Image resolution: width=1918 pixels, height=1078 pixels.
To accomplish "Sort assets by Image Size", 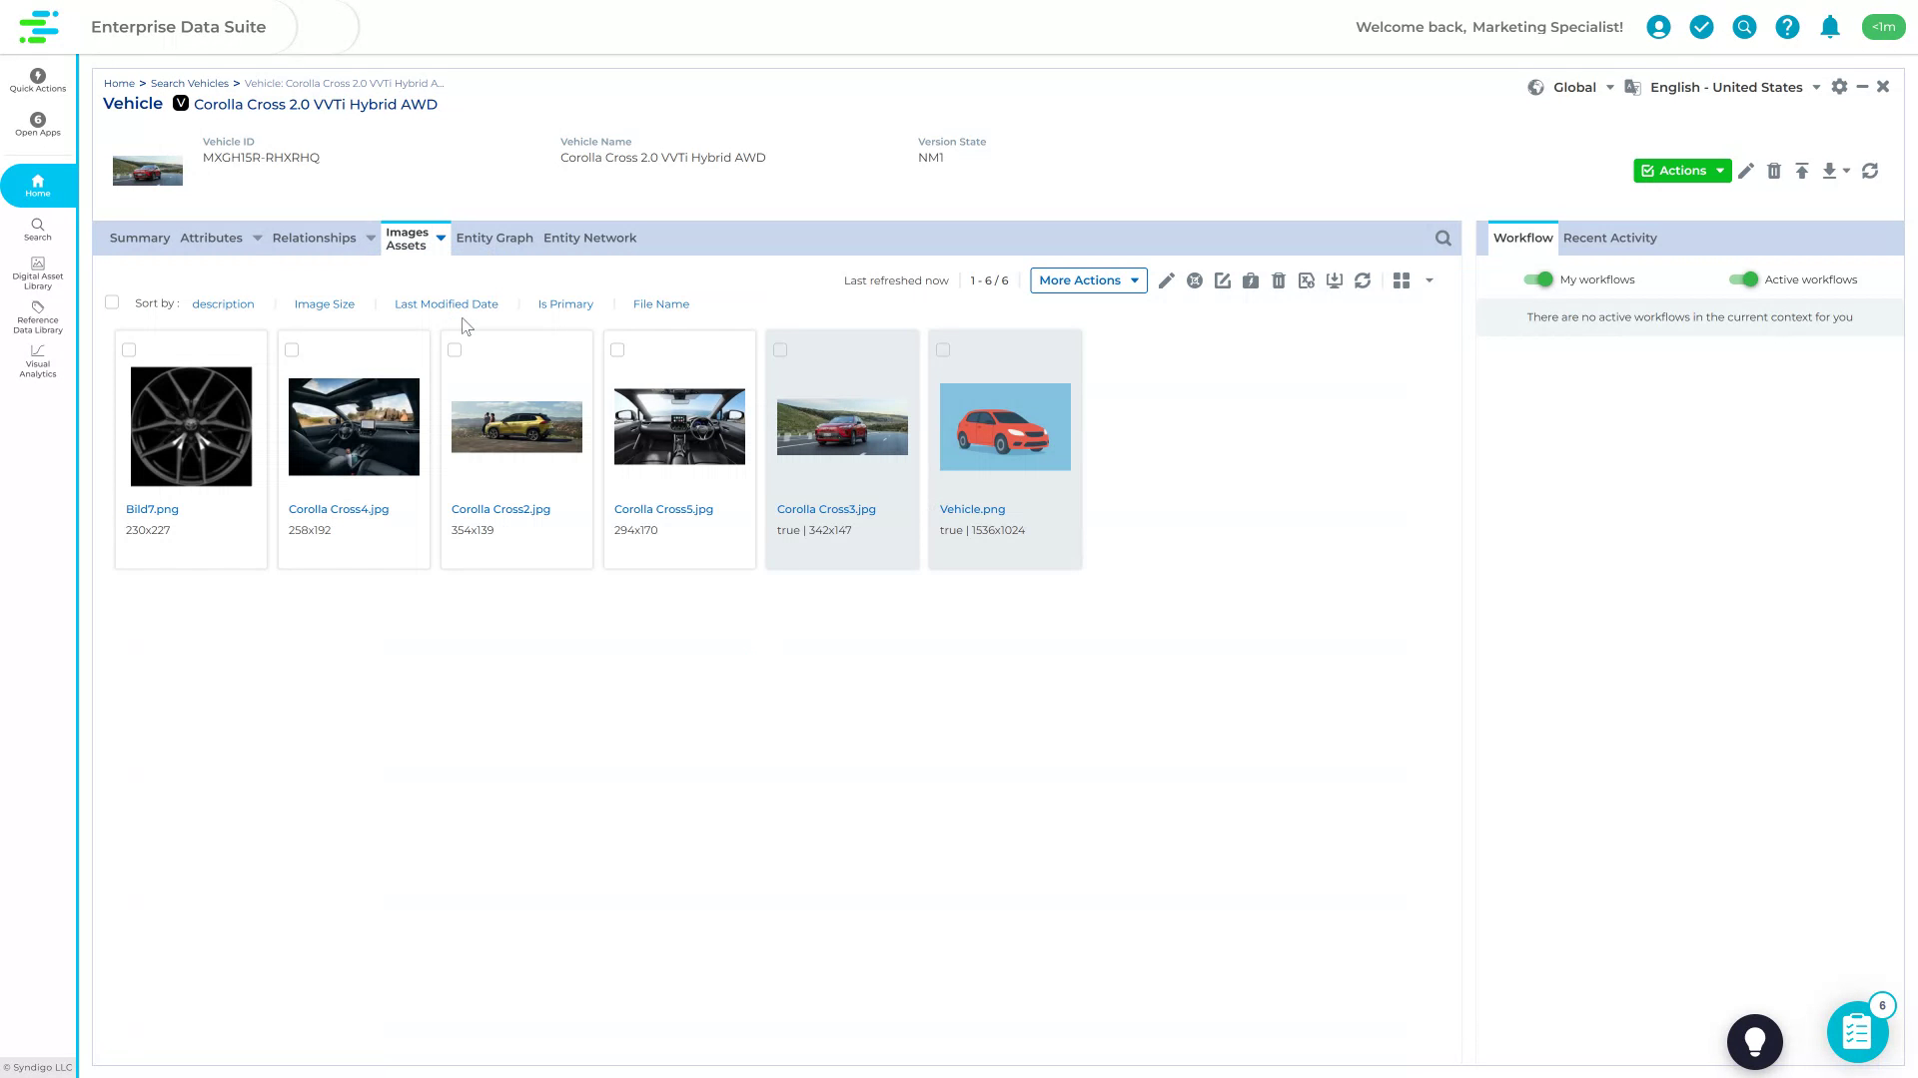I will [324, 303].
